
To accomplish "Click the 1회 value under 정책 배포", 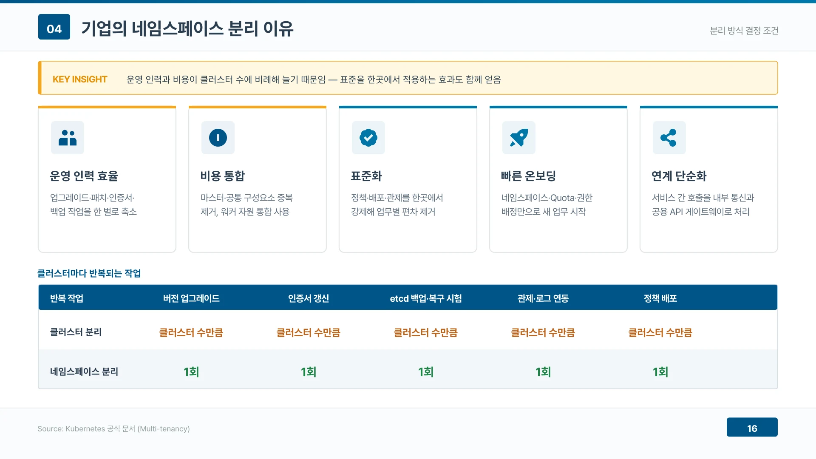I will 660,372.
